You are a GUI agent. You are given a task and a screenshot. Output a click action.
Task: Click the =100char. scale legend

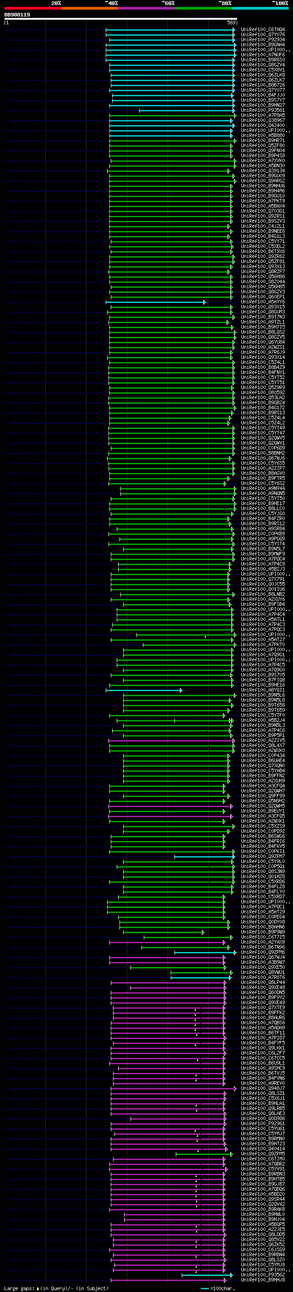[x=218, y=1288]
